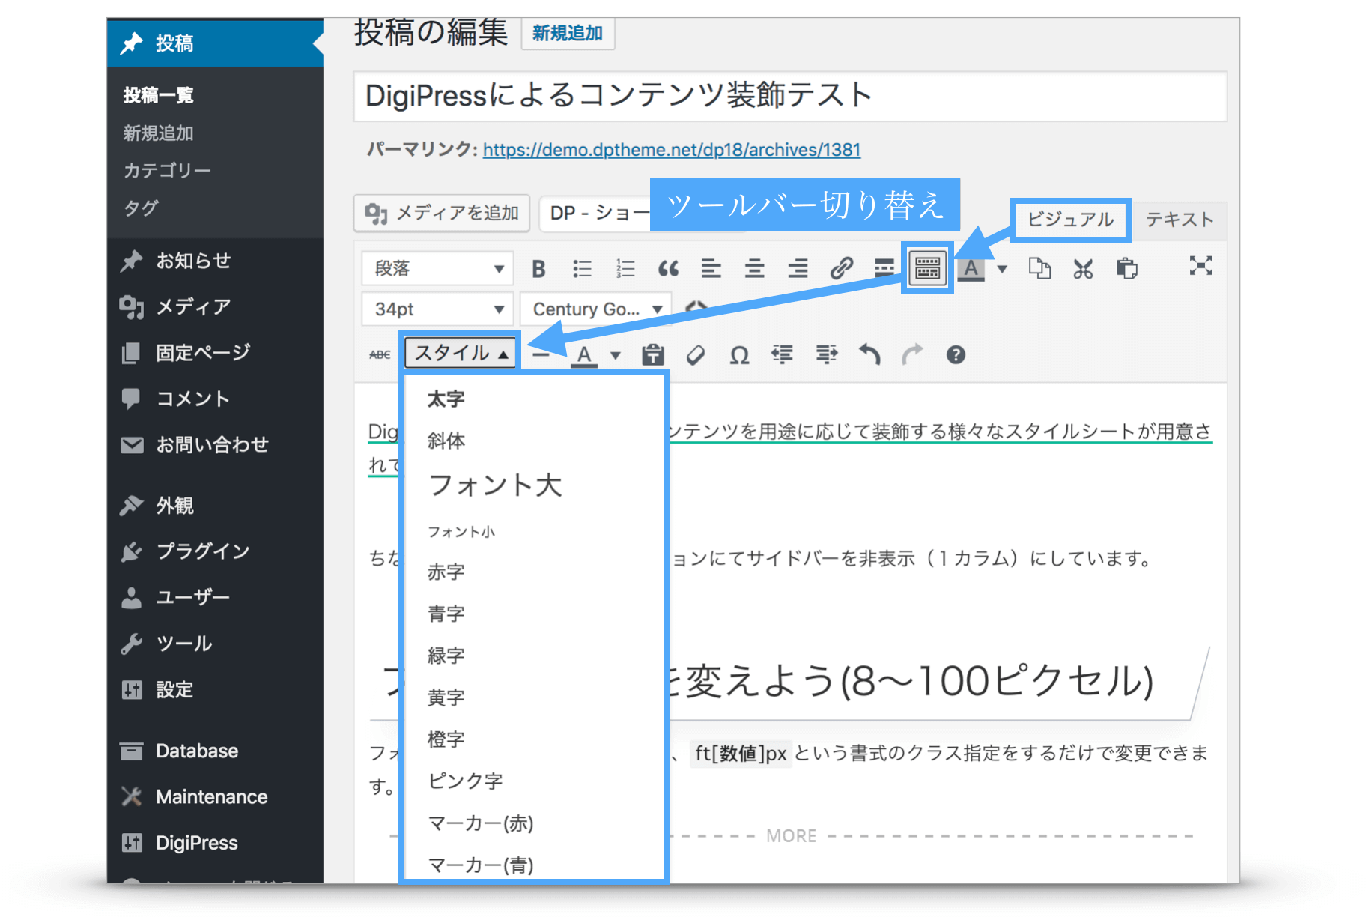Open the 34pt font size dropdown
The image size is (1366, 923).
pyautogui.click(x=437, y=309)
